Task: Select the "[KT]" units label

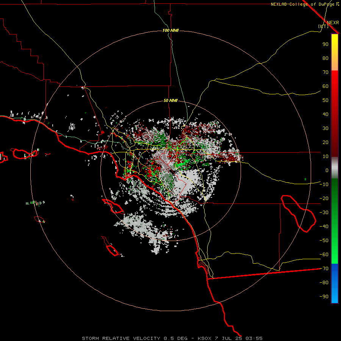Action: pyautogui.click(x=323, y=26)
